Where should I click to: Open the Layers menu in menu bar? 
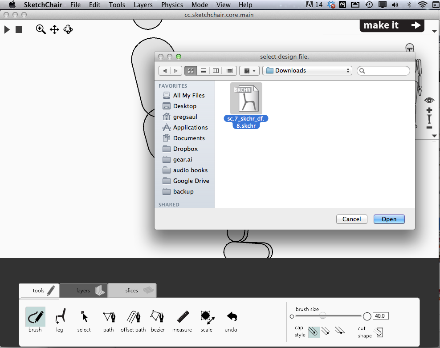point(143,5)
